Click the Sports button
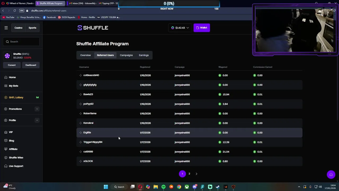This screenshot has height=191, width=339. 32,28
